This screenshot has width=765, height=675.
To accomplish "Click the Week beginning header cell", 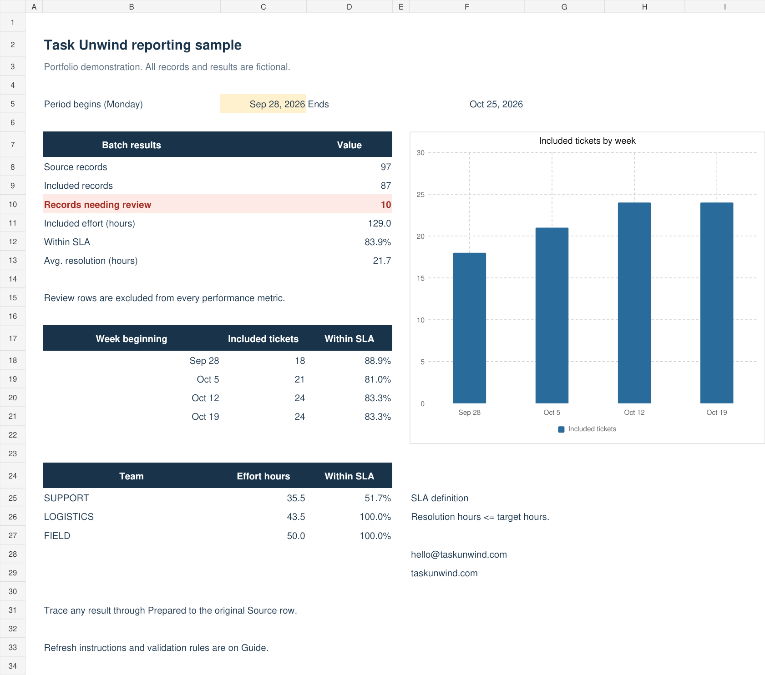I will [x=132, y=338].
